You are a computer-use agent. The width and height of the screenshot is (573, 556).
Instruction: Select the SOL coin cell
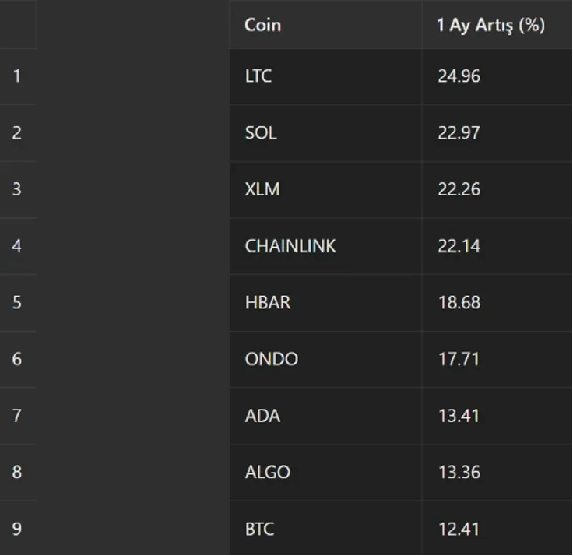325,133
